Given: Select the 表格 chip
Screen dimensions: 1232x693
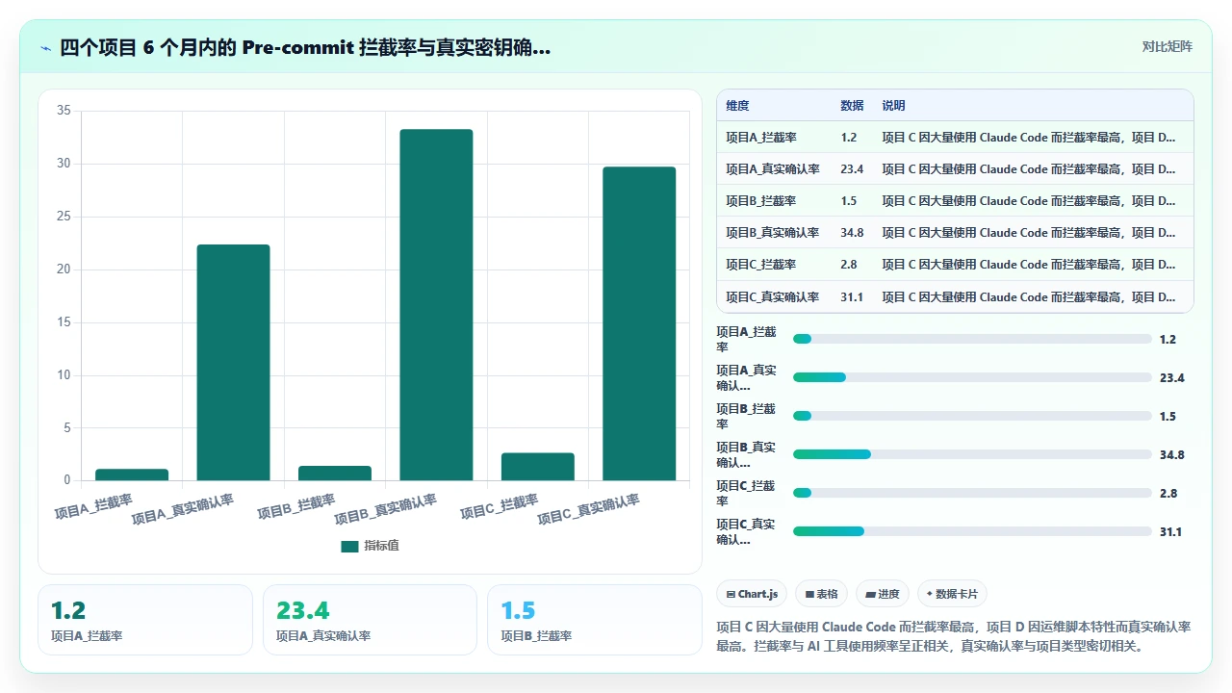Looking at the screenshot, I should coord(822,594).
